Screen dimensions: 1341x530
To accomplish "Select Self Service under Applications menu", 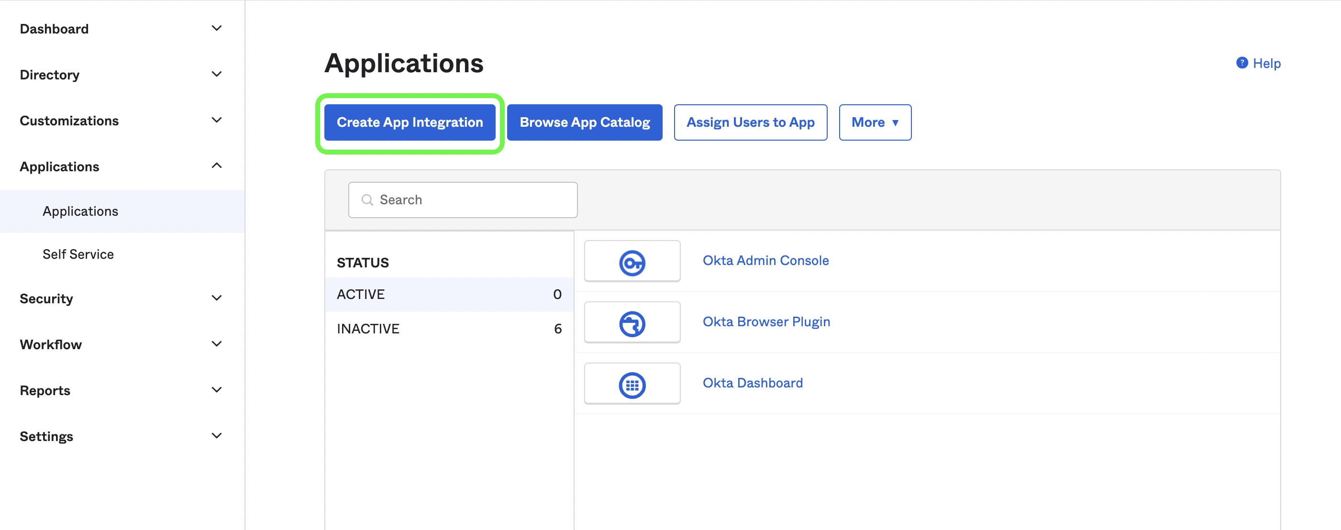I will (x=78, y=255).
